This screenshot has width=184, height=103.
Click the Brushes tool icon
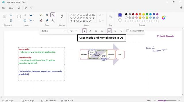point(62,16)
